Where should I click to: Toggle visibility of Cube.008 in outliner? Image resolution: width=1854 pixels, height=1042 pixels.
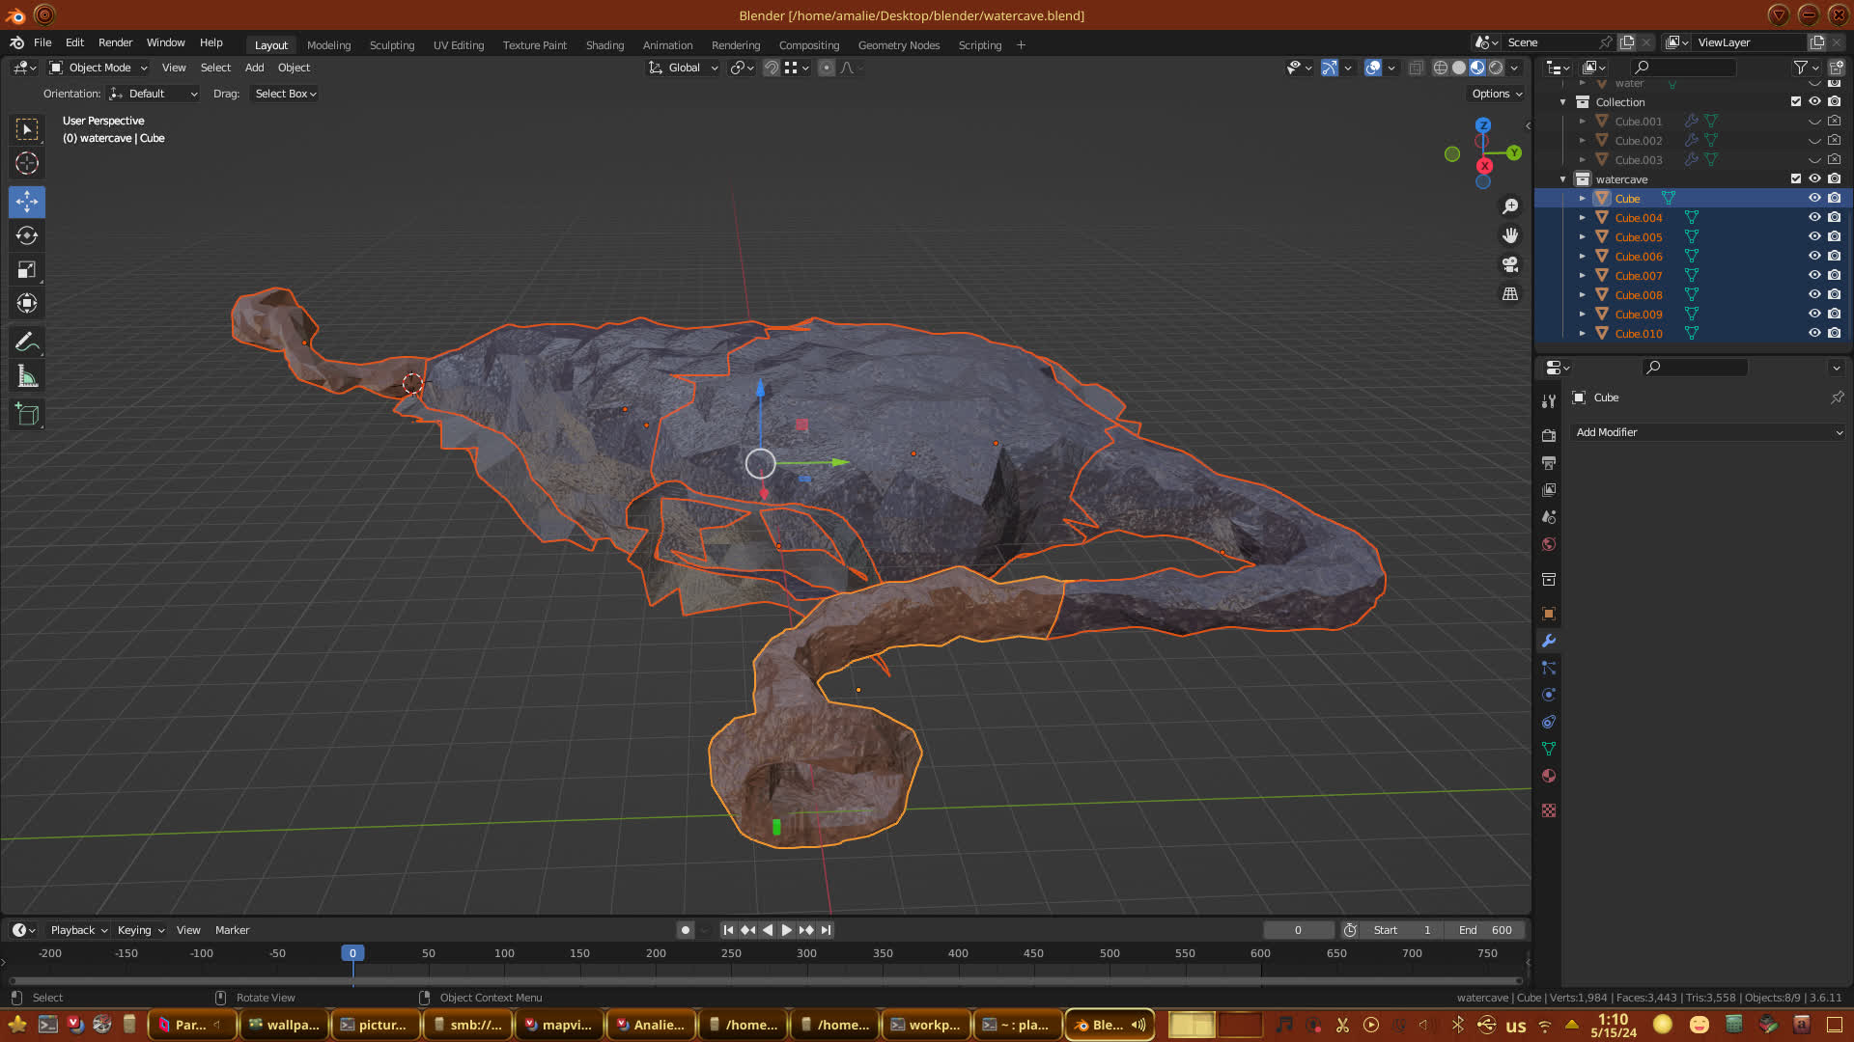click(x=1814, y=295)
